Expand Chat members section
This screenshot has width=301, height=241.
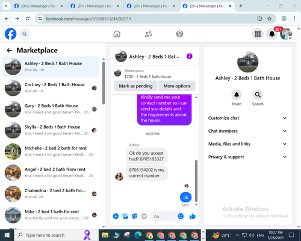[x=247, y=131]
